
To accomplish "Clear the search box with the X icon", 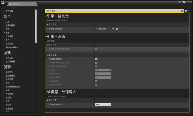I will coord(182,11).
